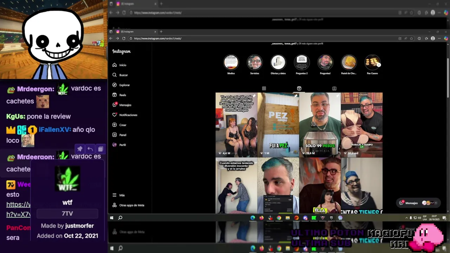Screen dimensions: 450x253
Task: Open browser profile avatar in toolbar
Action: tap(433, 38)
